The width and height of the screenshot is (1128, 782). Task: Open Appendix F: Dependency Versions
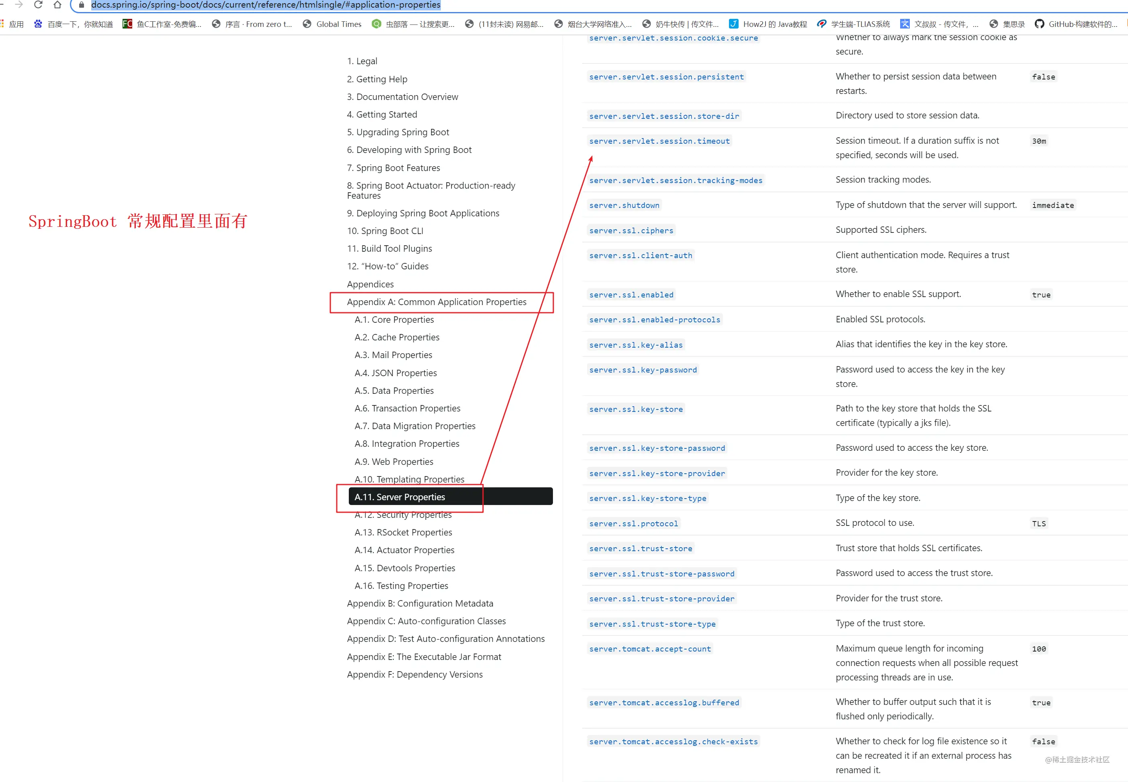point(415,674)
